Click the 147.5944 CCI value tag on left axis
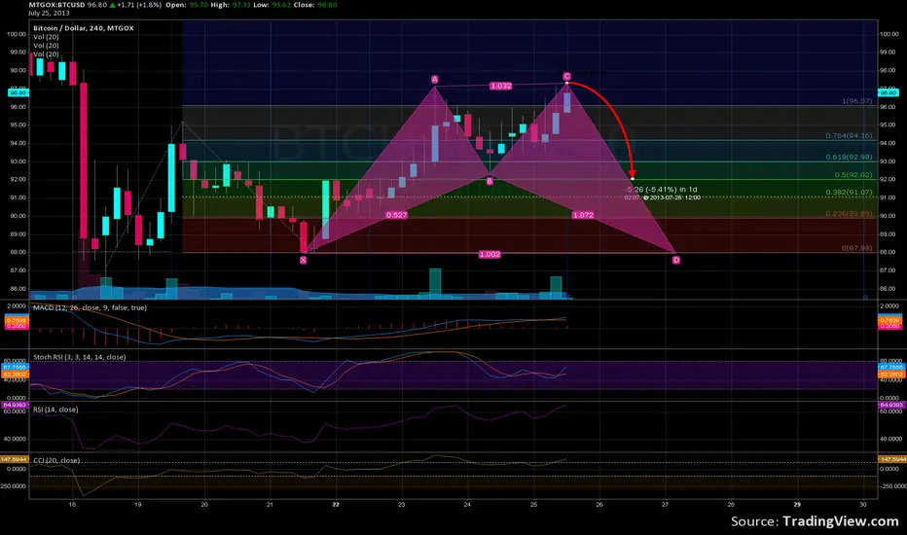Screen dimensions: 907x535 pyautogui.click(x=15, y=459)
